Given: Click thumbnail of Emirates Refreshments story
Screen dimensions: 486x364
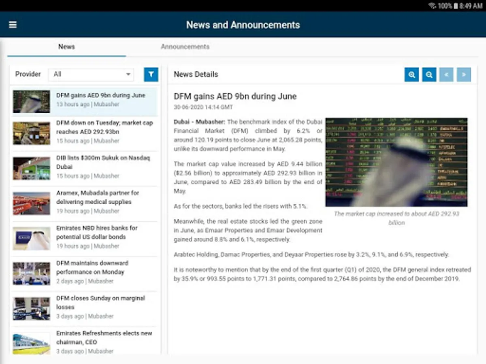Looking at the screenshot, I should 32,344.
